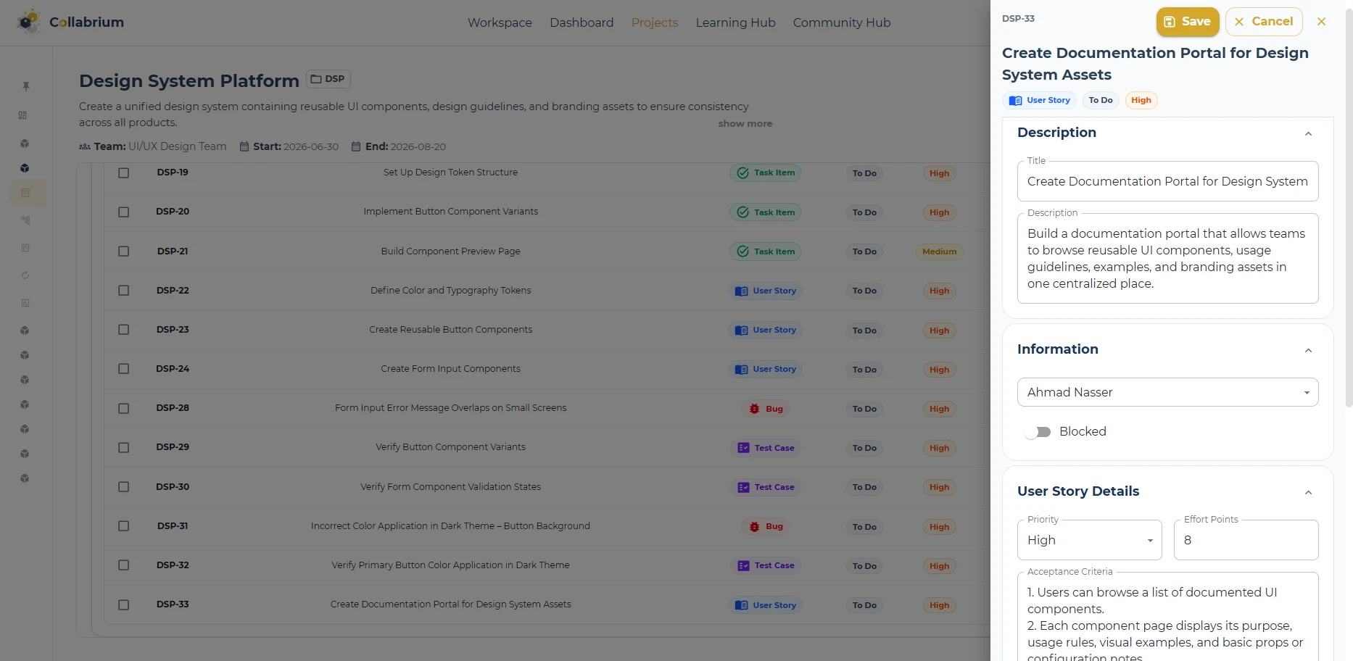Click the Medium priority badge on DSP-21 row

[x=939, y=251]
